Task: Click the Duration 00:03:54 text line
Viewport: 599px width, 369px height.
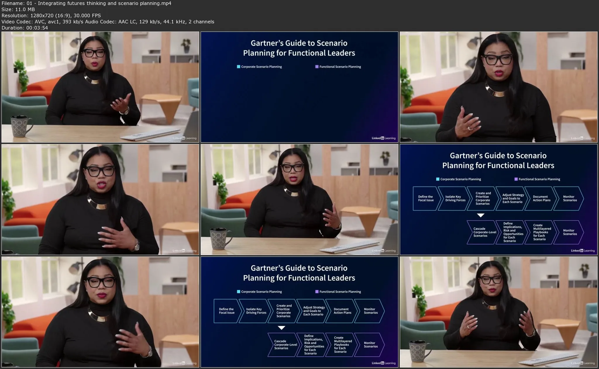Action: (x=25, y=28)
